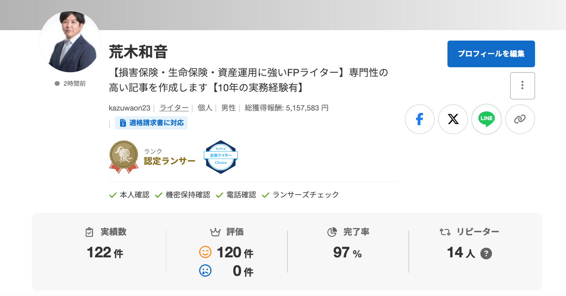Screen dimensions: 566x296
Task: Click the 機密保持確認 verification check item
Action: click(x=182, y=195)
